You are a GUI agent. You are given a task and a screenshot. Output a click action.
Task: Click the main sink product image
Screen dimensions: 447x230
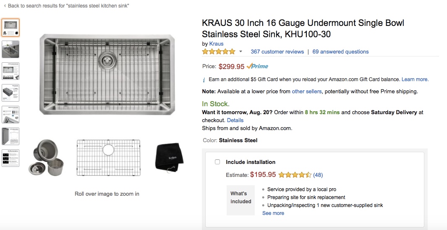[107, 74]
